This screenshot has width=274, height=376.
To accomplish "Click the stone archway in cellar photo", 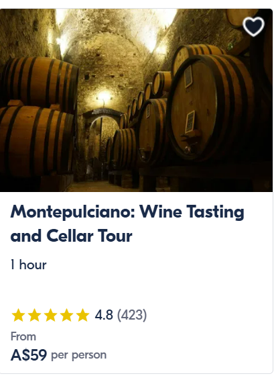I will [x=104, y=144].
